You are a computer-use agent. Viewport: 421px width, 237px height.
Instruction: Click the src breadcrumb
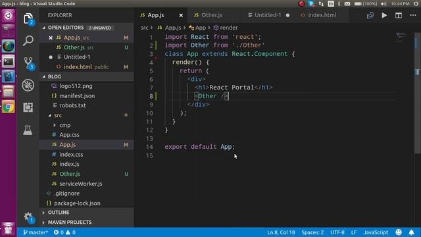(145, 28)
